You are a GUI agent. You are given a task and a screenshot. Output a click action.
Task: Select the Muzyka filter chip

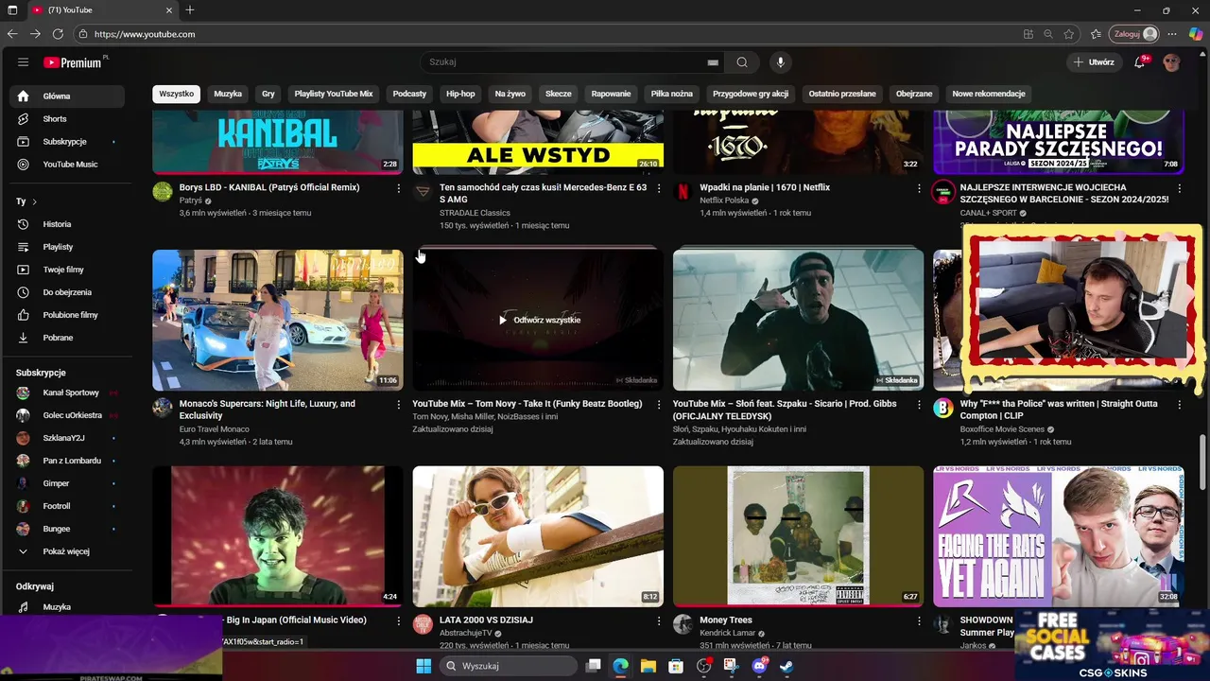pos(228,94)
